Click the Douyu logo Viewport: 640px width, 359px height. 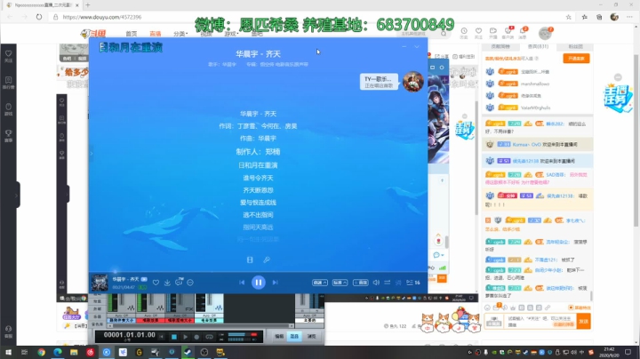click(93, 34)
